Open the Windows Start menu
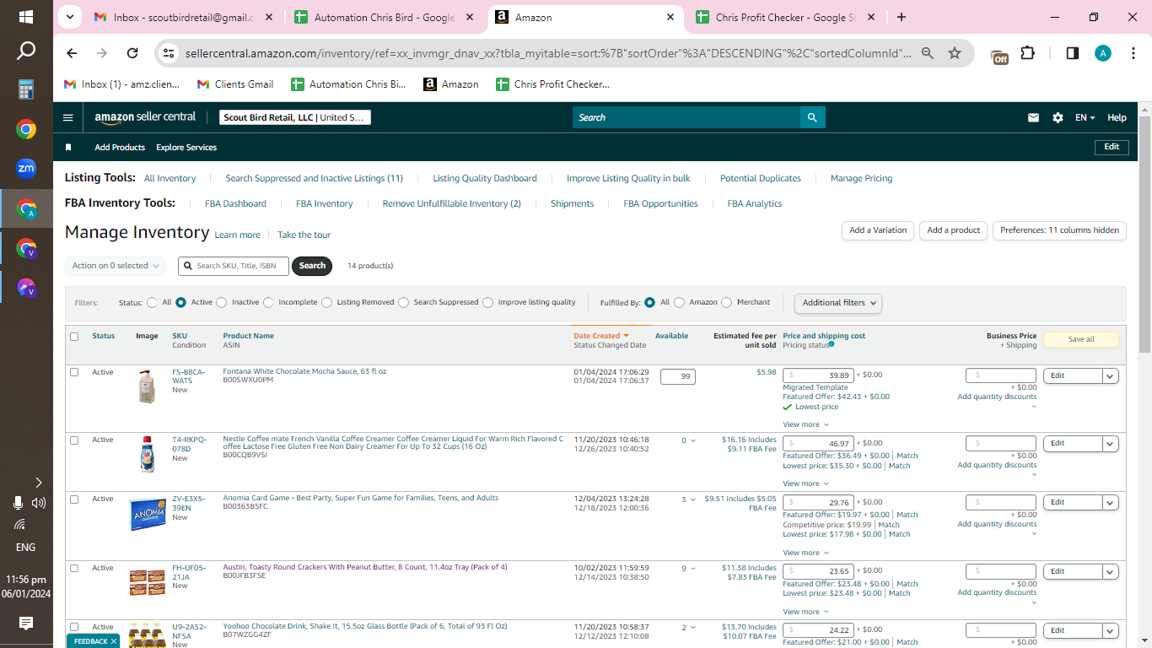The image size is (1152, 648). point(26,17)
